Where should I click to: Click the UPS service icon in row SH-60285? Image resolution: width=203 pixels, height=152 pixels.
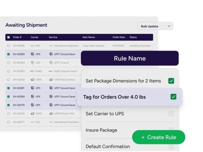pos(51,54)
